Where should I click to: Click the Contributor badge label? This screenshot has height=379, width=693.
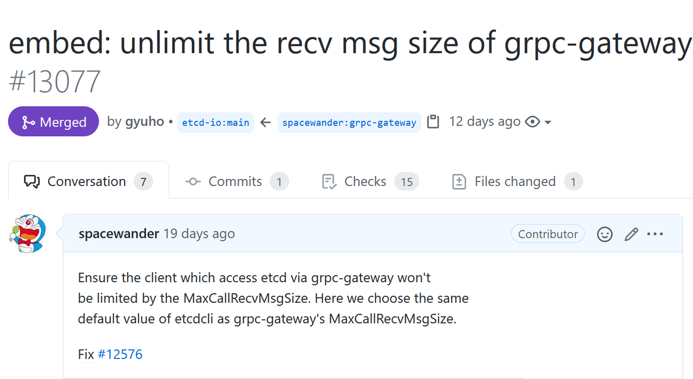tap(548, 234)
